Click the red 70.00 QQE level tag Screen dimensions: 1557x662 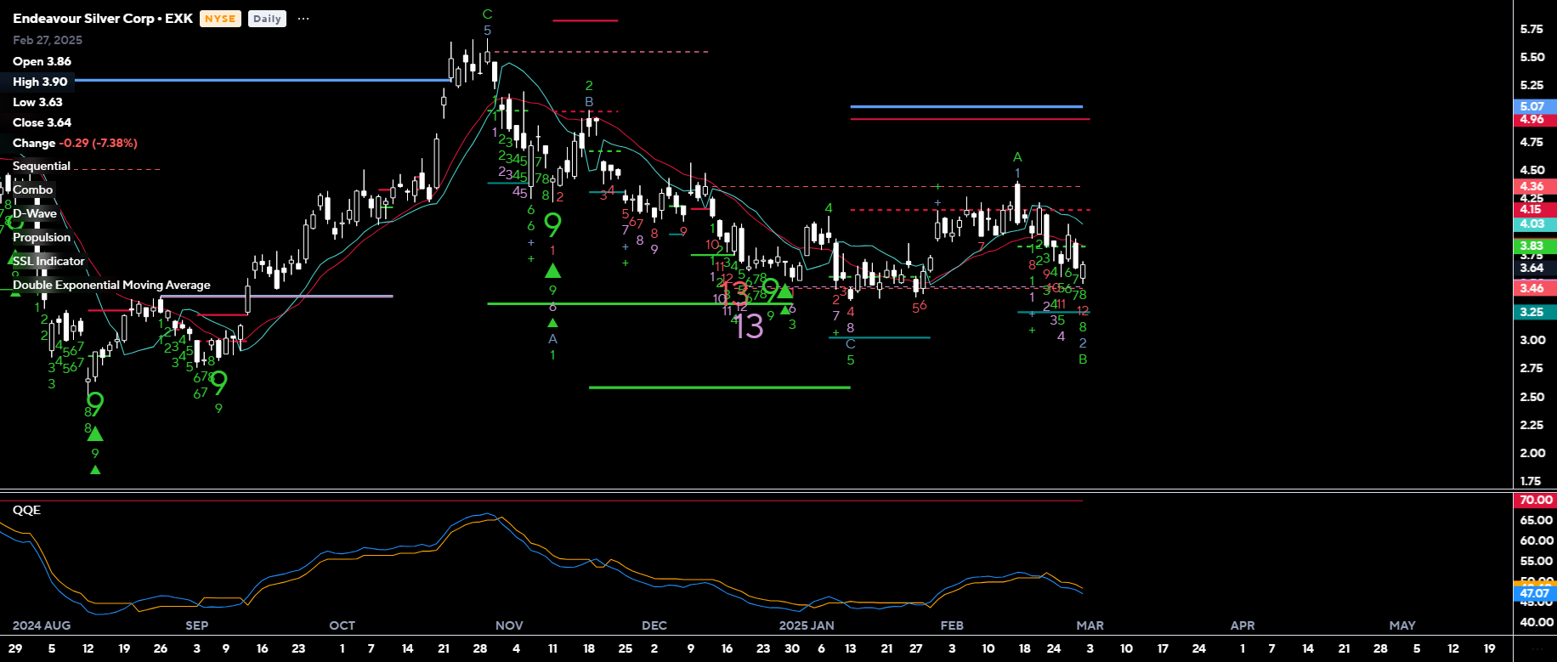click(x=1535, y=500)
